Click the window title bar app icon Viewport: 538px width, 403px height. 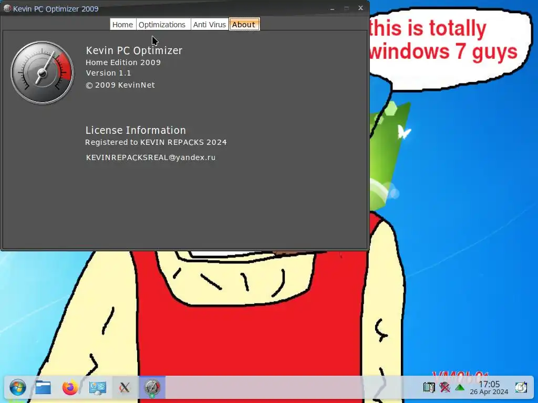pos(7,8)
